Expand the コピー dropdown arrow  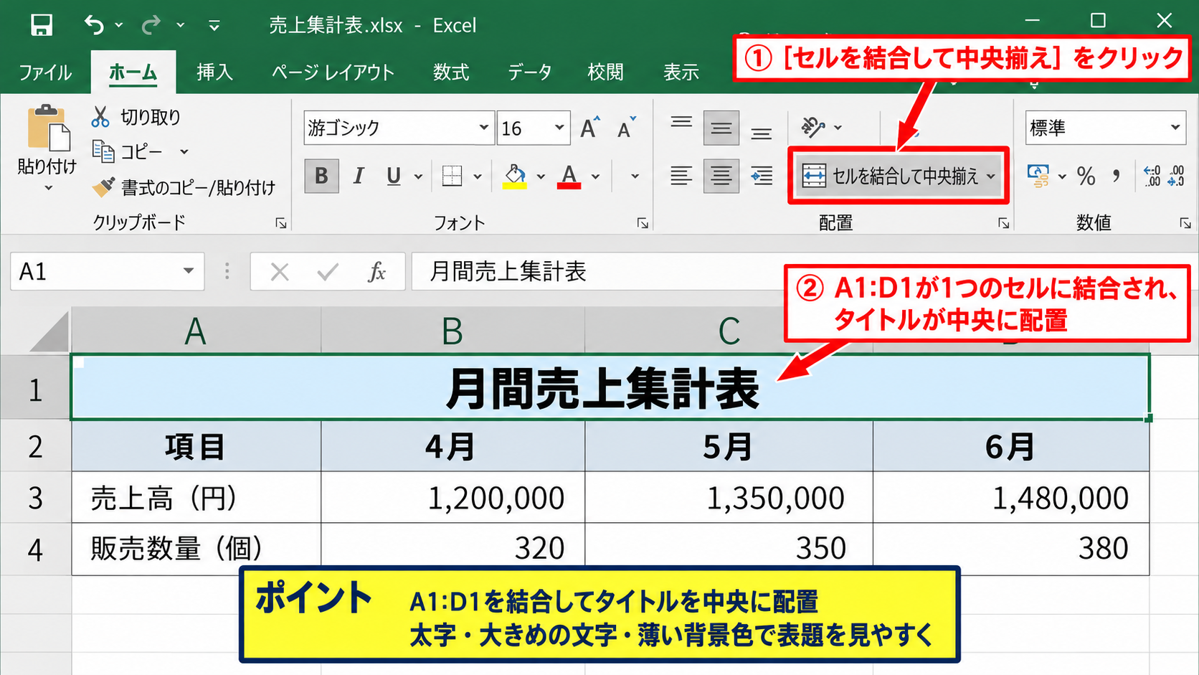pyautogui.click(x=184, y=152)
